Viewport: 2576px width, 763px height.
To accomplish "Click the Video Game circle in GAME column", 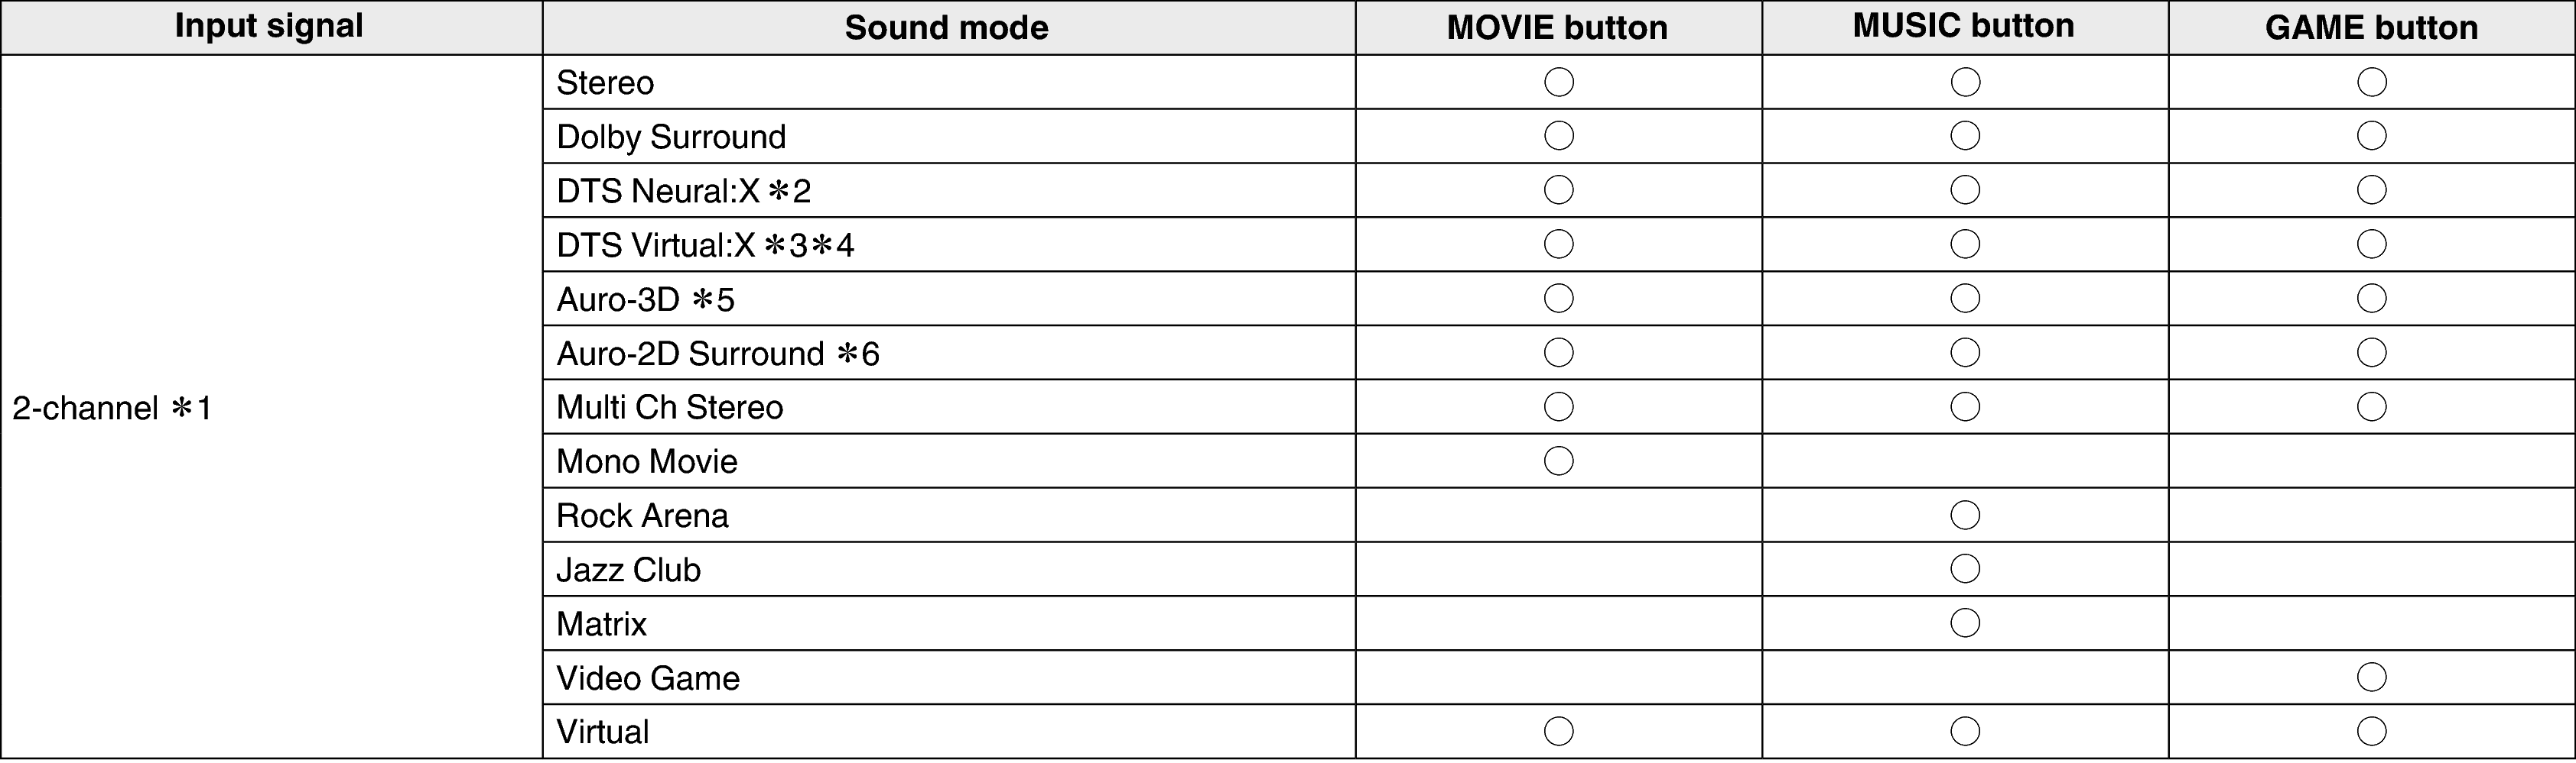I will (x=2371, y=677).
